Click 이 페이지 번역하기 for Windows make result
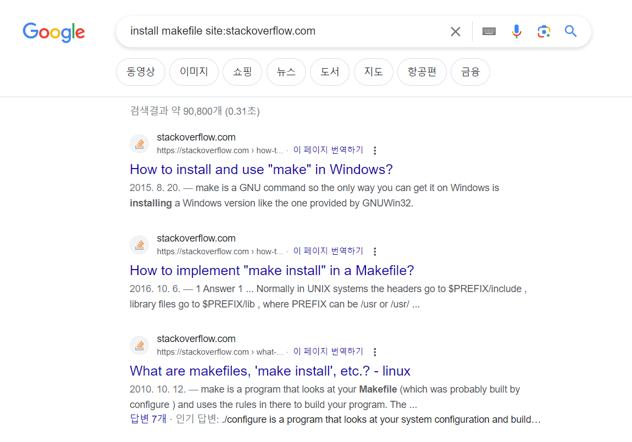632x442 pixels. [328, 150]
